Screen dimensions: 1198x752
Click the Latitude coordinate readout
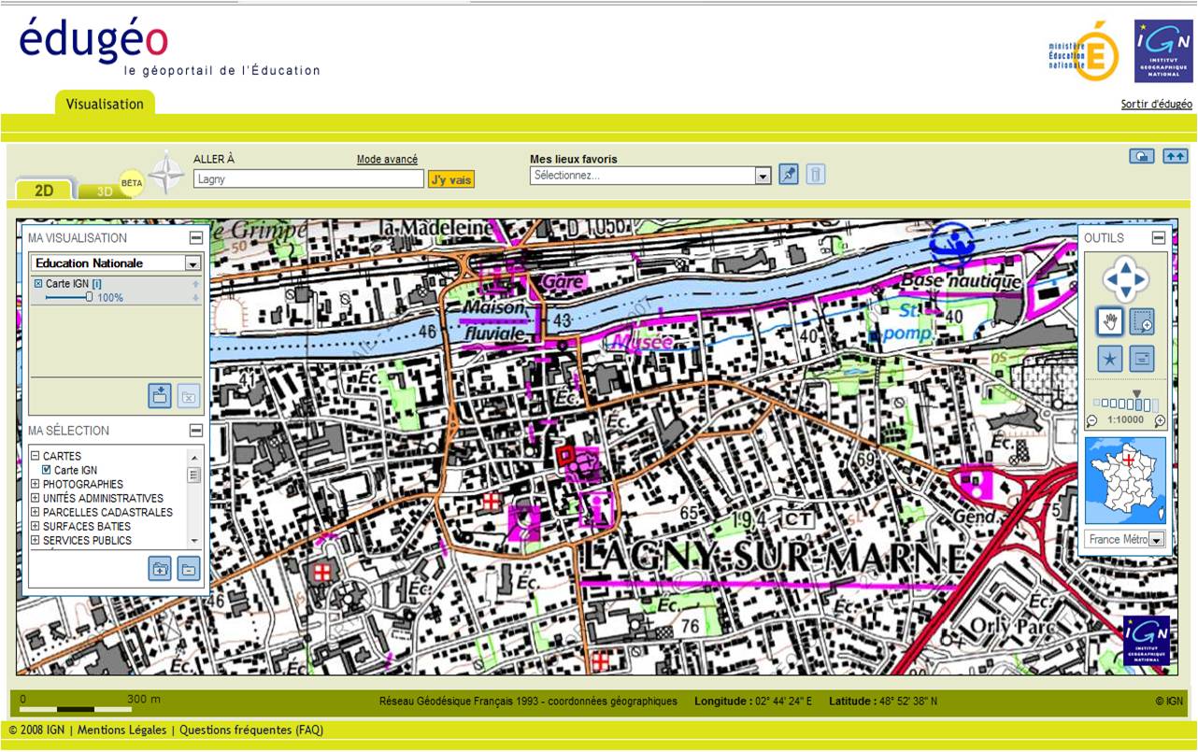(883, 701)
